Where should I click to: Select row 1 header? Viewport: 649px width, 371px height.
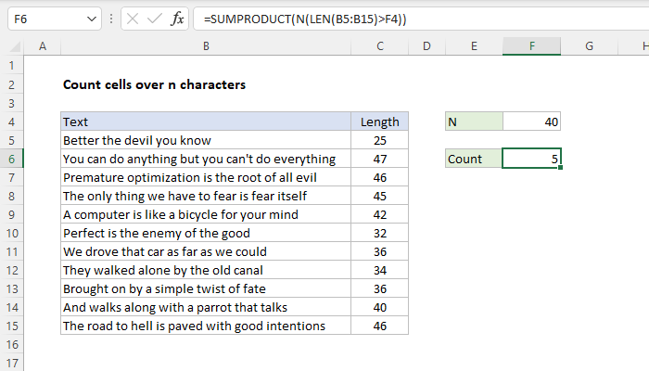[x=11, y=66]
